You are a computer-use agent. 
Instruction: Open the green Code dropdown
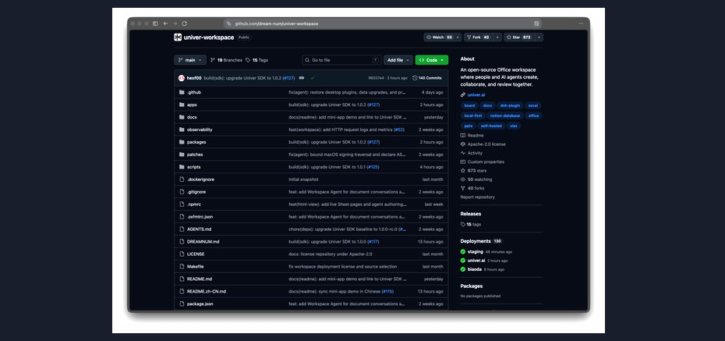pyautogui.click(x=431, y=60)
